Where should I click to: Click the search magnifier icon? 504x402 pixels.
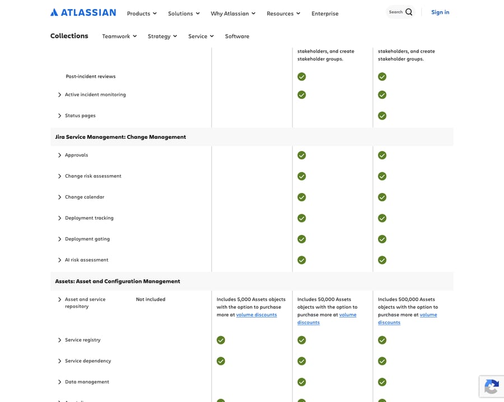[x=409, y=12]
